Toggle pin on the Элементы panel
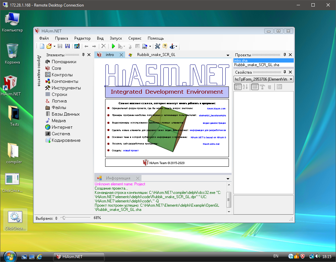 coord(83,55)
